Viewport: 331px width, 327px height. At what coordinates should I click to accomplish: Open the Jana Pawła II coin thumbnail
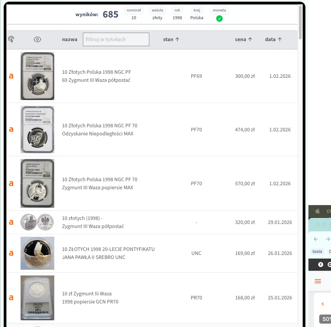coord(37,253)
